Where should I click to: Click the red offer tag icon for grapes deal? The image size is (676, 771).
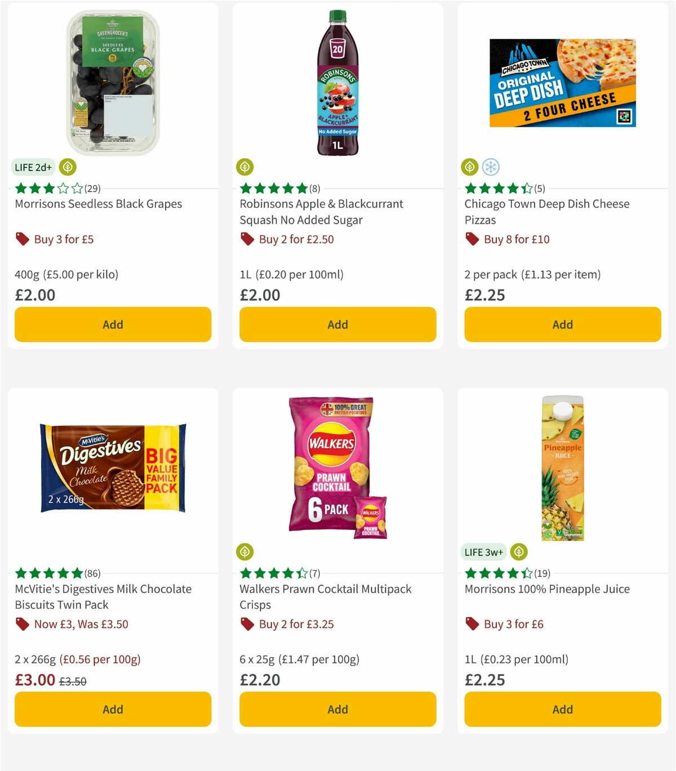[22, 239]
